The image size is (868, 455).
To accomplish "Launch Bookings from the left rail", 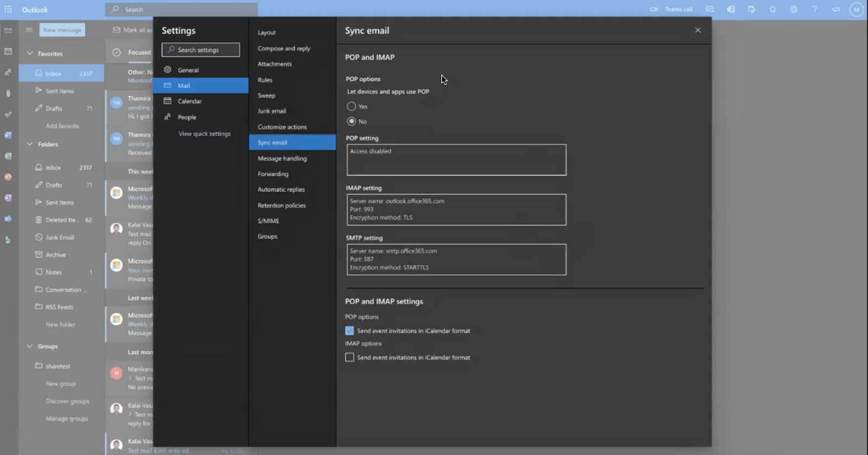I will click(x=8, y=240).
